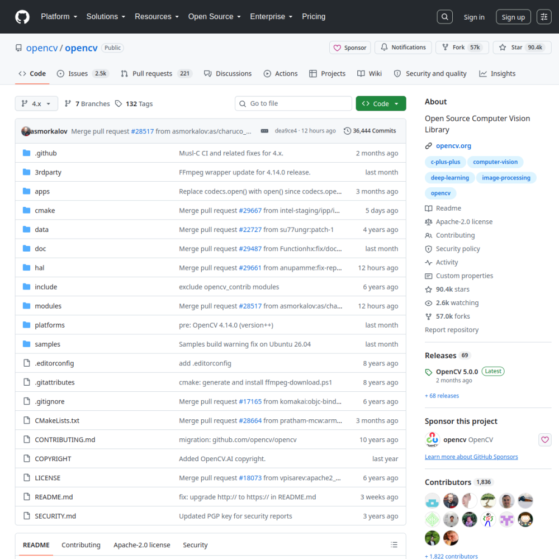Open appearance settings icon next to Sign up
The image size is (559, 559).
click(544, 17)
